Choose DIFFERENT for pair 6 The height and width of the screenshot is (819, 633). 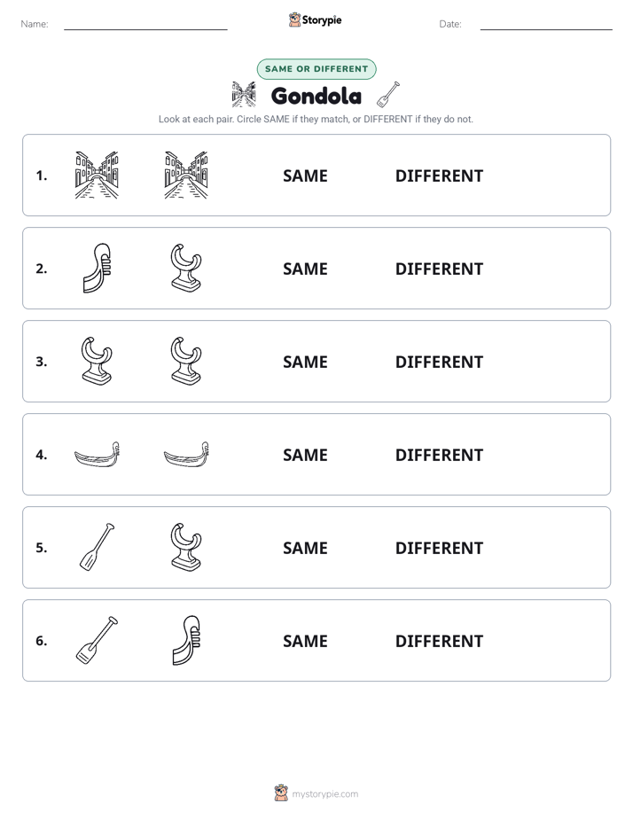[x=439, y=641]
